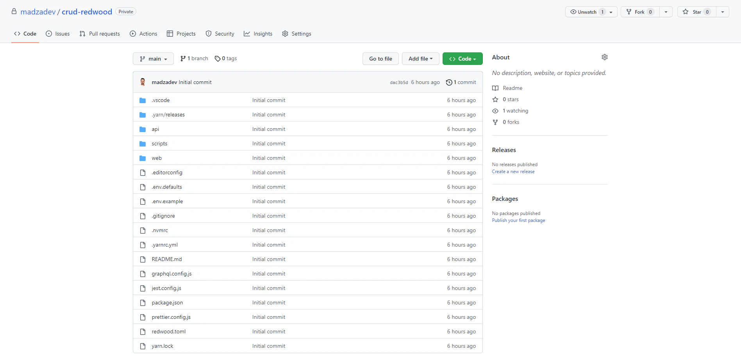Viewport: 741px width, 356px height.
Task: Click madzadev's profile avatar on the commit
Action: pyautogui.click(x=143, y=82)
